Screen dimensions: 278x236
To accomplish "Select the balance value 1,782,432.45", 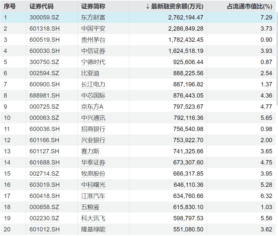I will [186, 40].
